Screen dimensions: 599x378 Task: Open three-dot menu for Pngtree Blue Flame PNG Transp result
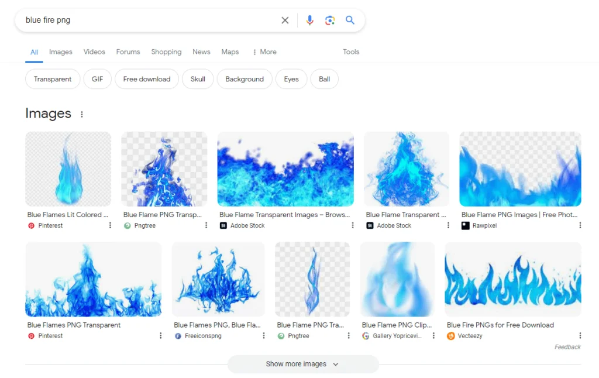tap(206, 225)
